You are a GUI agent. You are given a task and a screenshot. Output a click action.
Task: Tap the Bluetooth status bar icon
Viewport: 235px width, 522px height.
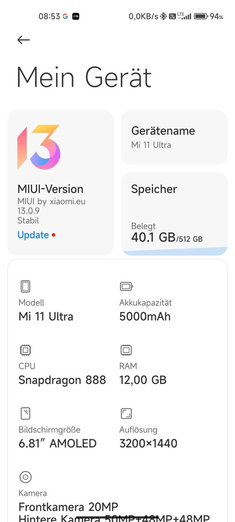(163, 16)
